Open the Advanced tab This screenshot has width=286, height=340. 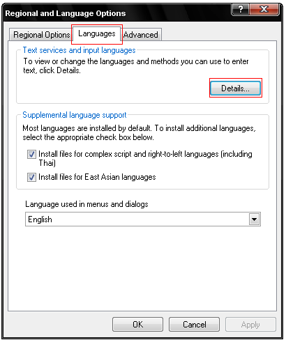pyautogui.click(x=141, y=35)
